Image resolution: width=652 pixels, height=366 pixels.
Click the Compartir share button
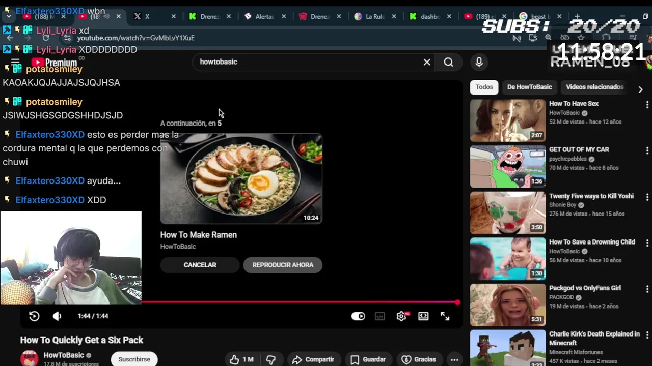pyautogui.click(x=313, y=359)
